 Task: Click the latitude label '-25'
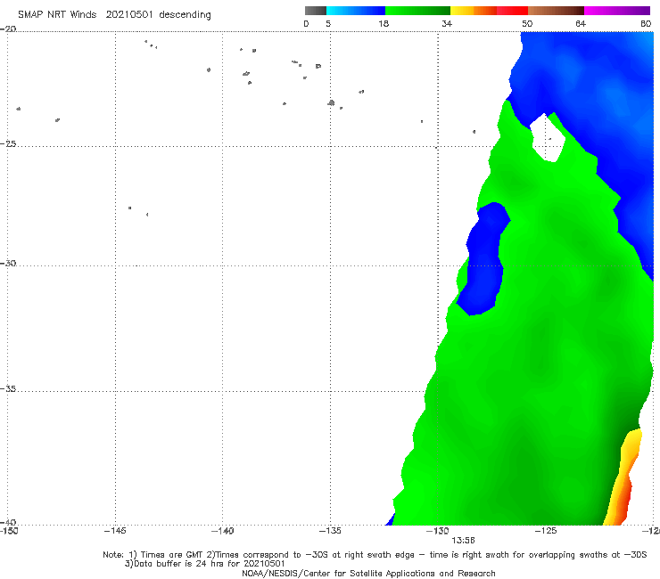pyautogui.click(x=8, y=143)
